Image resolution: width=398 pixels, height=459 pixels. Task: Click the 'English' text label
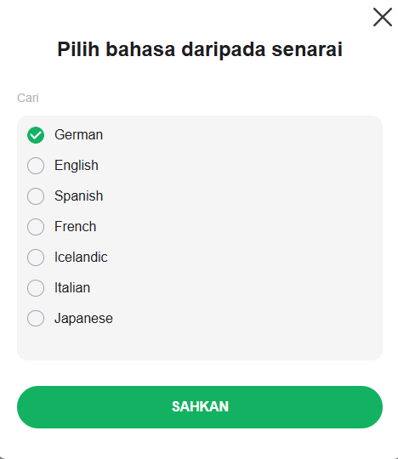tap(77, 166)
